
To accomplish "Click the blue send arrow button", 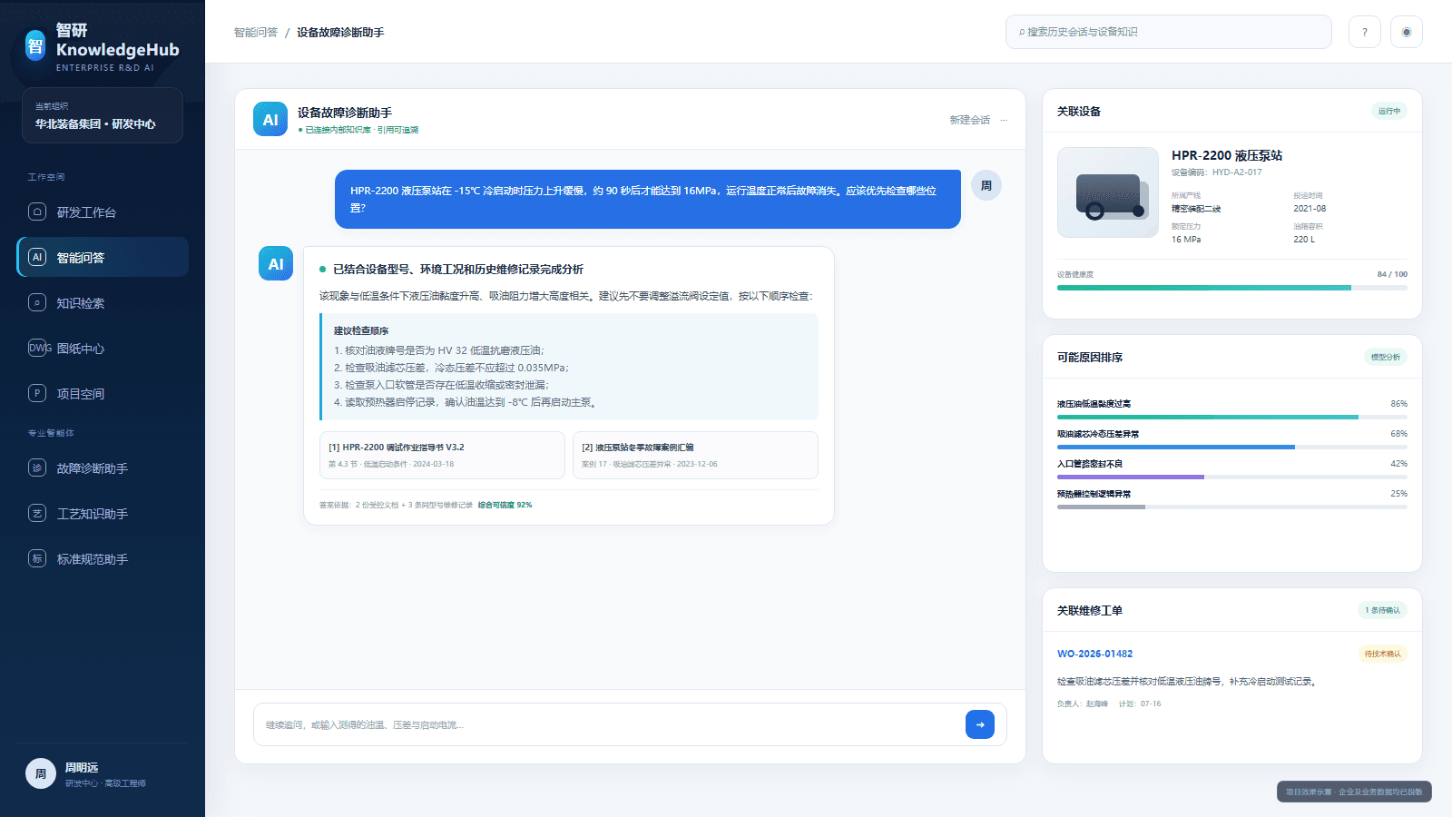I will tap(980, 724).
